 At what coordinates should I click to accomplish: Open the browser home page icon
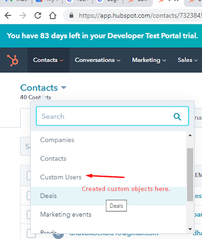click(x=53, y=15)
